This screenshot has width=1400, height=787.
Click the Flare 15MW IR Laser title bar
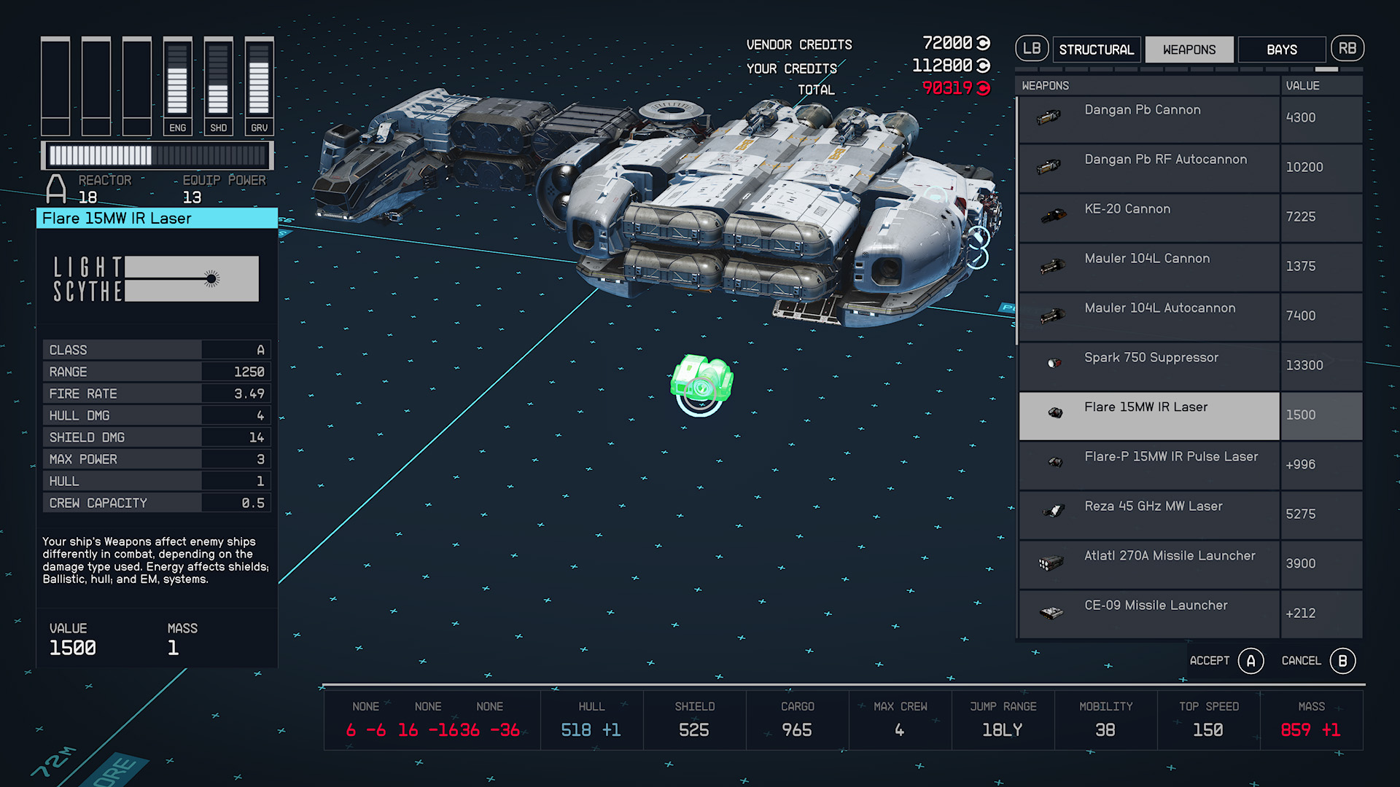[157, 219]
